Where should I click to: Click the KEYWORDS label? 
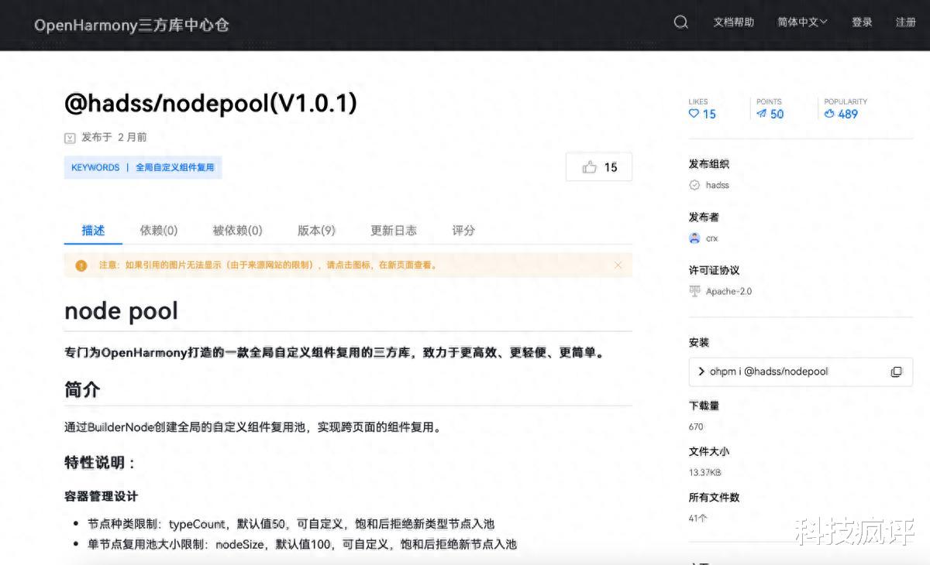(x=95, y=167)
